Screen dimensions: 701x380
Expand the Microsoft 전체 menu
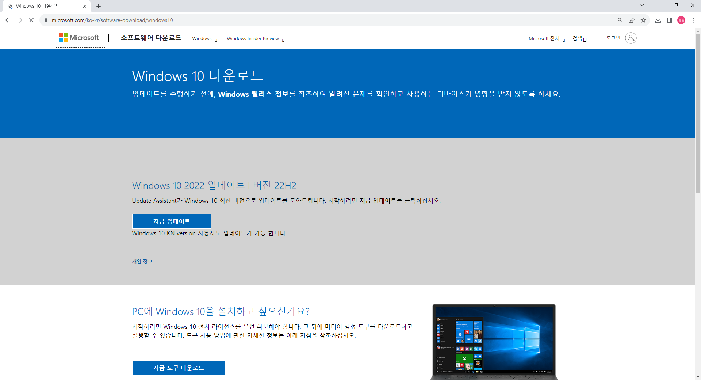point(547,39)
